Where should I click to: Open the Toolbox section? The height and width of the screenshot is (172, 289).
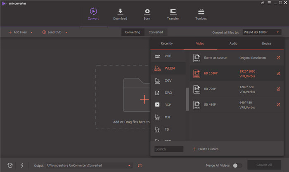(x=201, y=12)
